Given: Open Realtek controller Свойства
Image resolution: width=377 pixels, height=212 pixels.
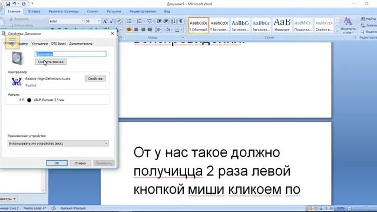Looking at the screenshot, I should pos(95,78).
